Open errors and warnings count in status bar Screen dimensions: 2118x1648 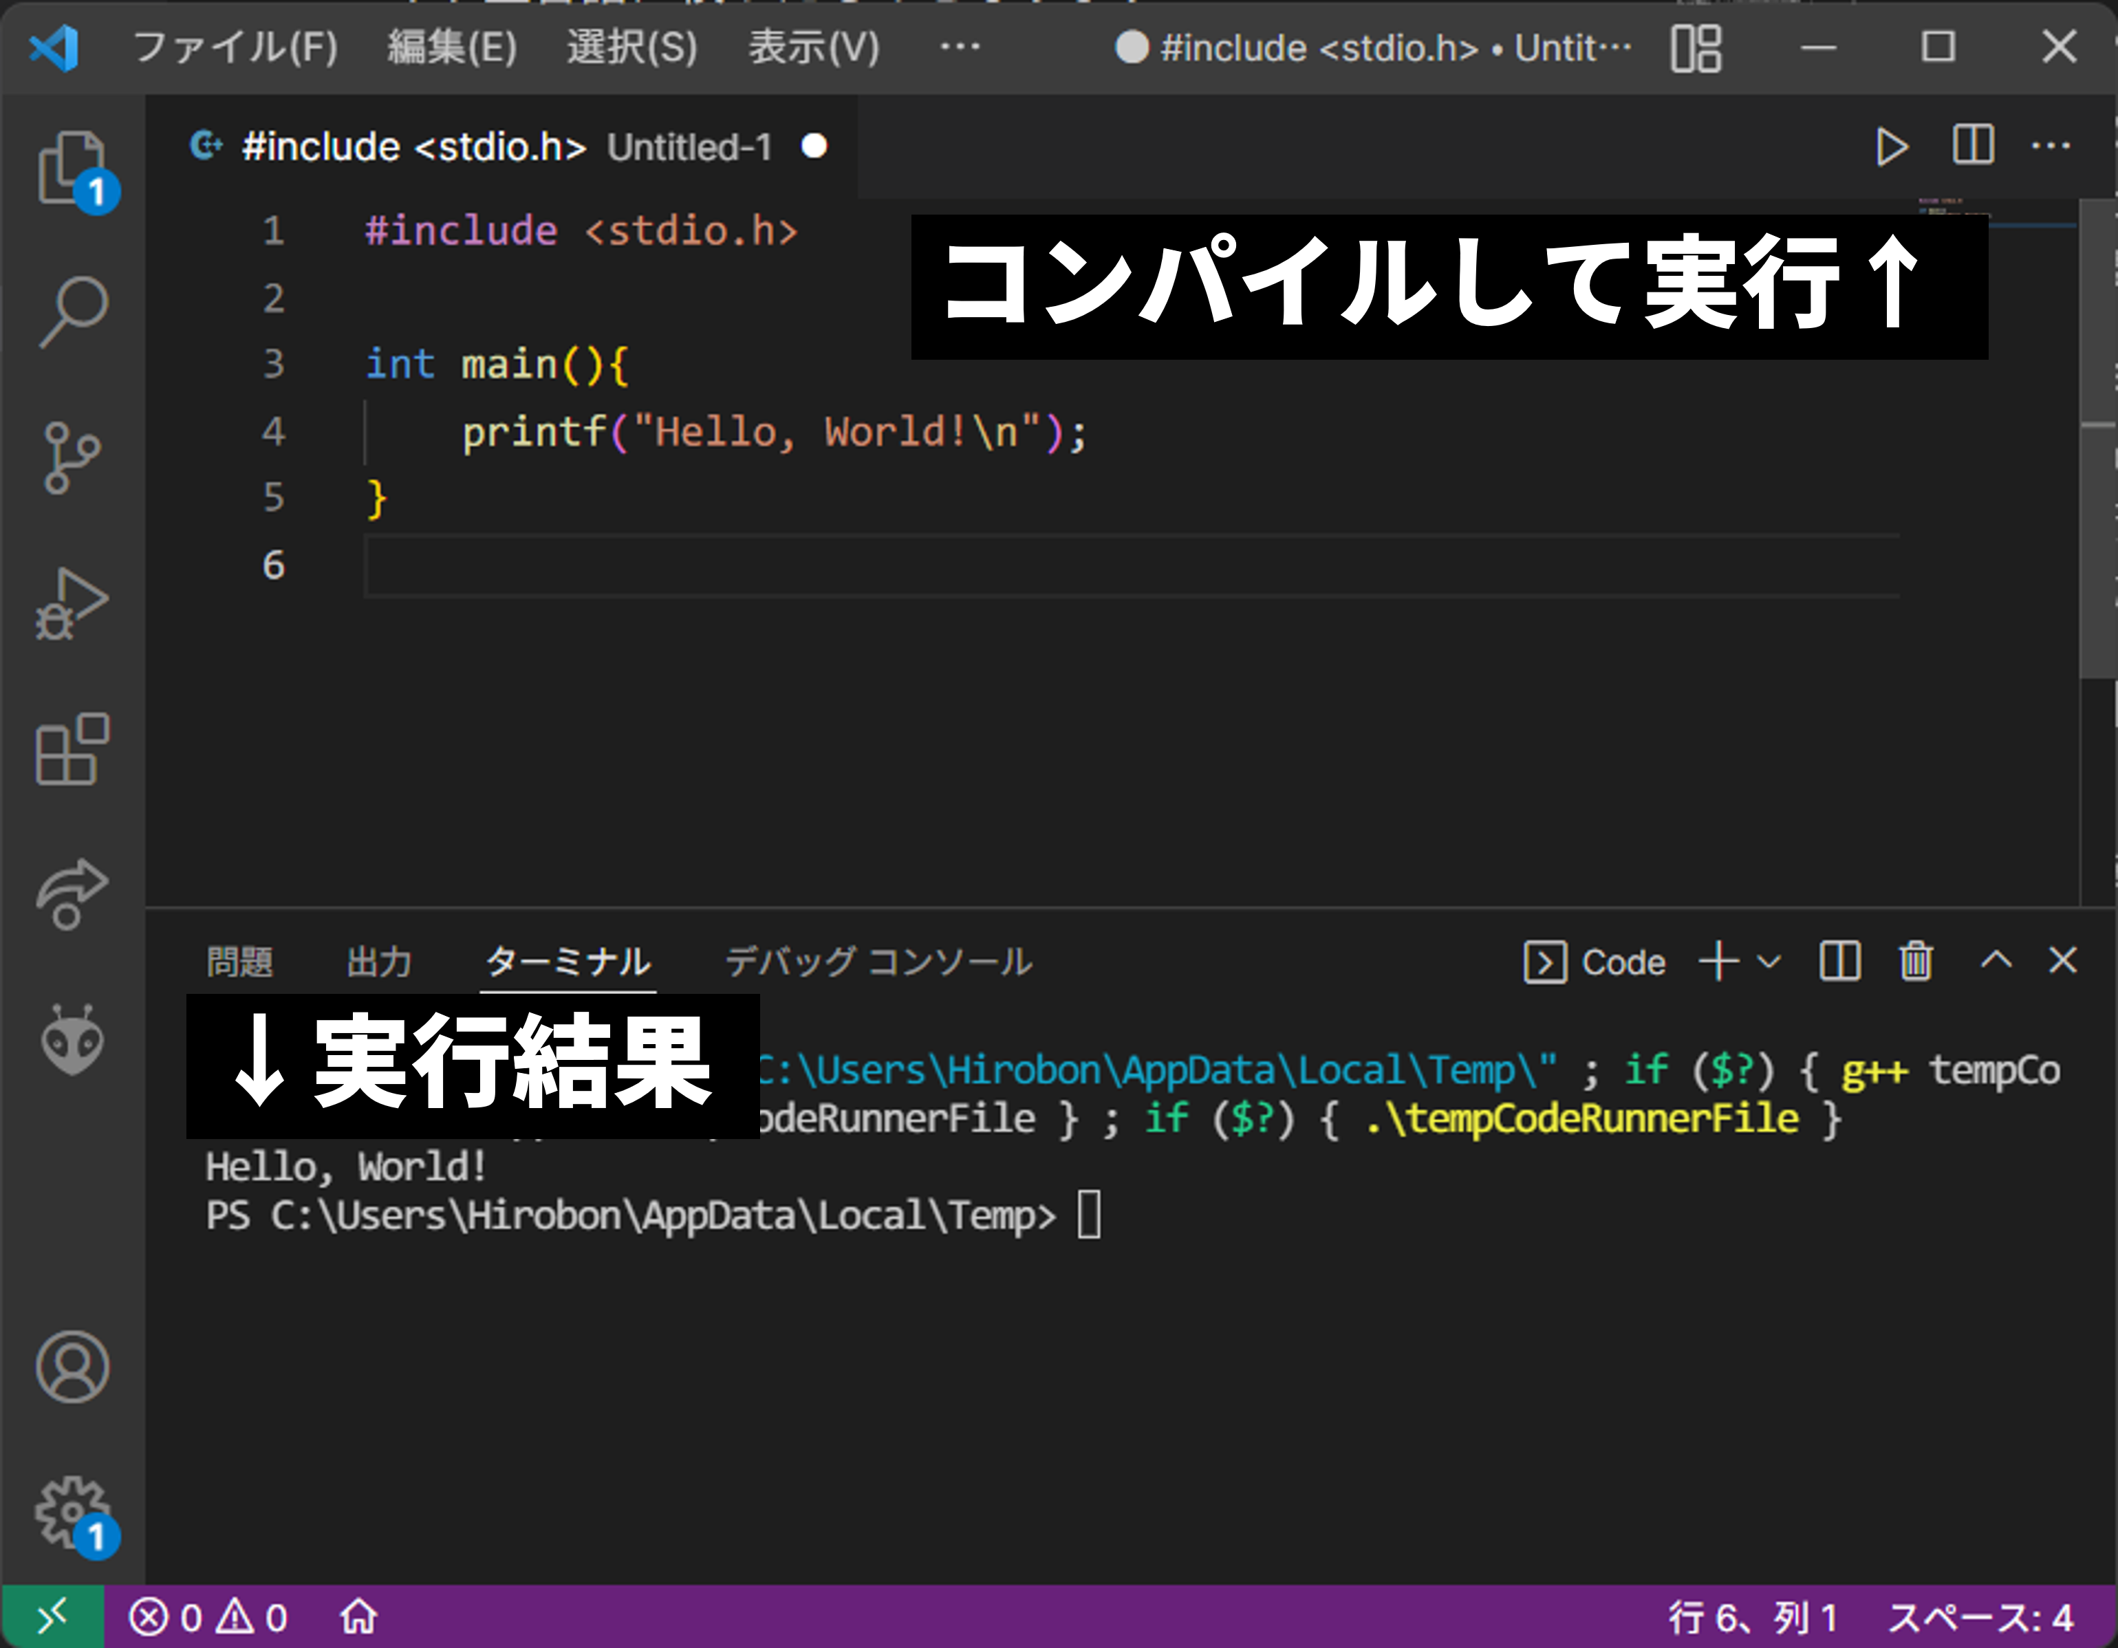click(x=208, y=1617)
